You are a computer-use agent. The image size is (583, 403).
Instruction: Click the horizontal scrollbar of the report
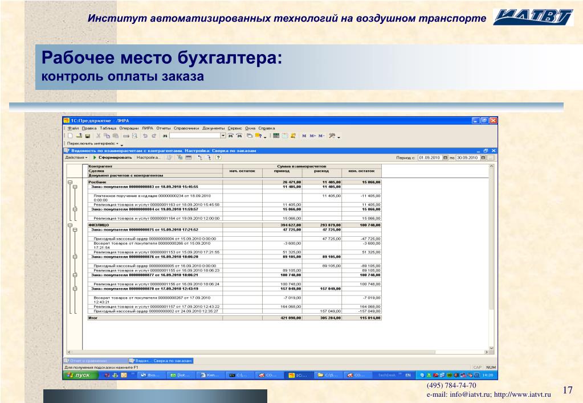point(278,352)
